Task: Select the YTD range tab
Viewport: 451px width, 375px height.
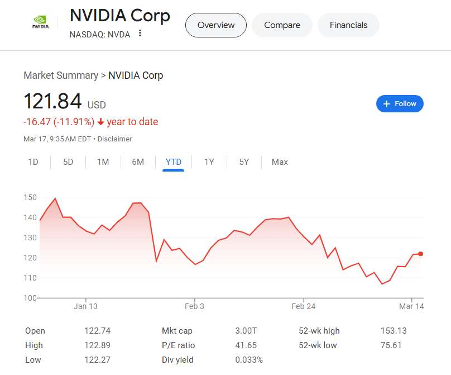Action: [x=174, y=162]
